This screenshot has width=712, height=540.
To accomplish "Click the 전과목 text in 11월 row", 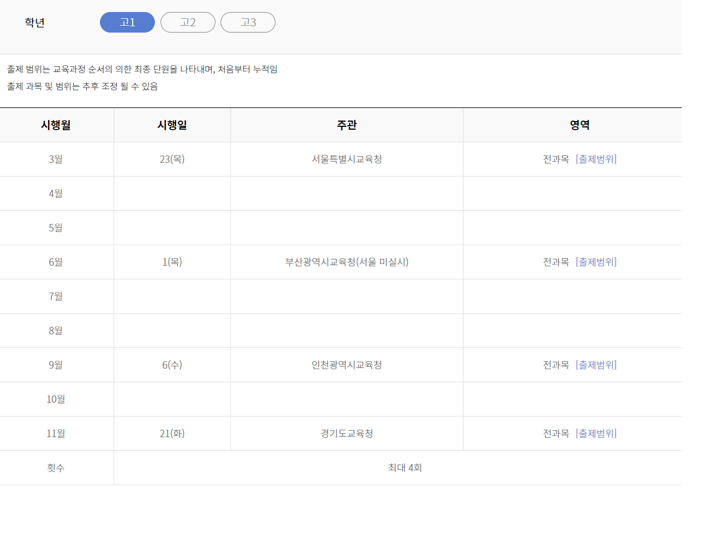I will click(556, 434).
